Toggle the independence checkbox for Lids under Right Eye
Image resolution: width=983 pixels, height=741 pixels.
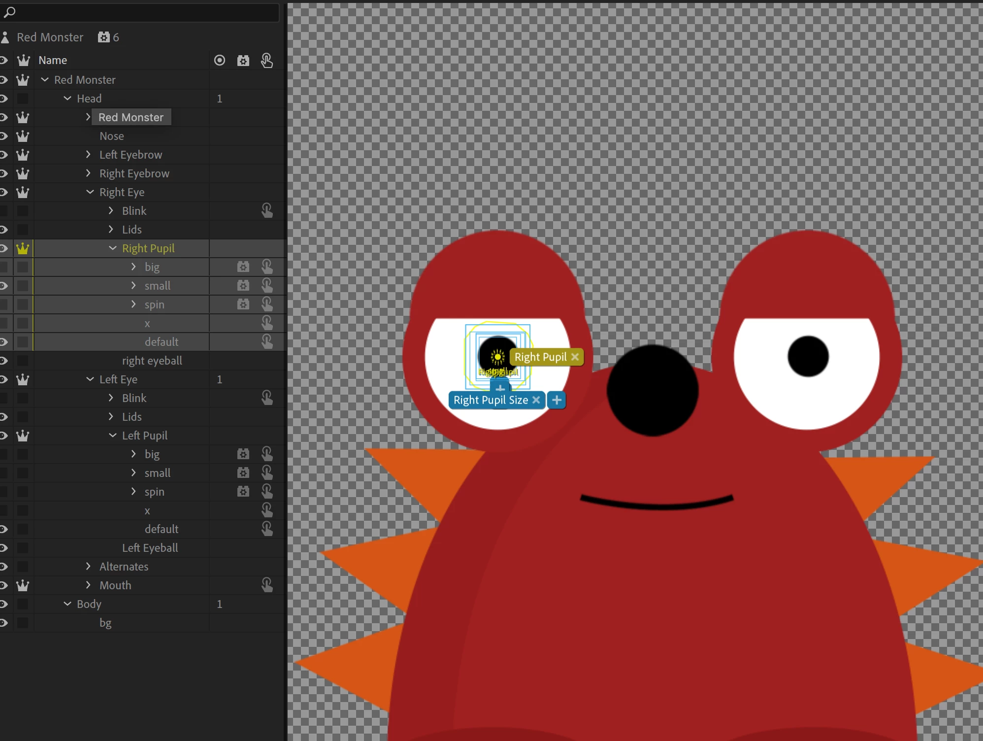click(23, 230)
